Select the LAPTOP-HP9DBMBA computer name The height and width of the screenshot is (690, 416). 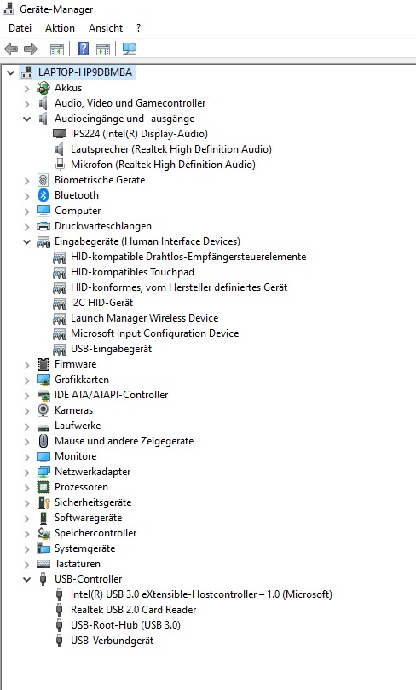point(85,72)
